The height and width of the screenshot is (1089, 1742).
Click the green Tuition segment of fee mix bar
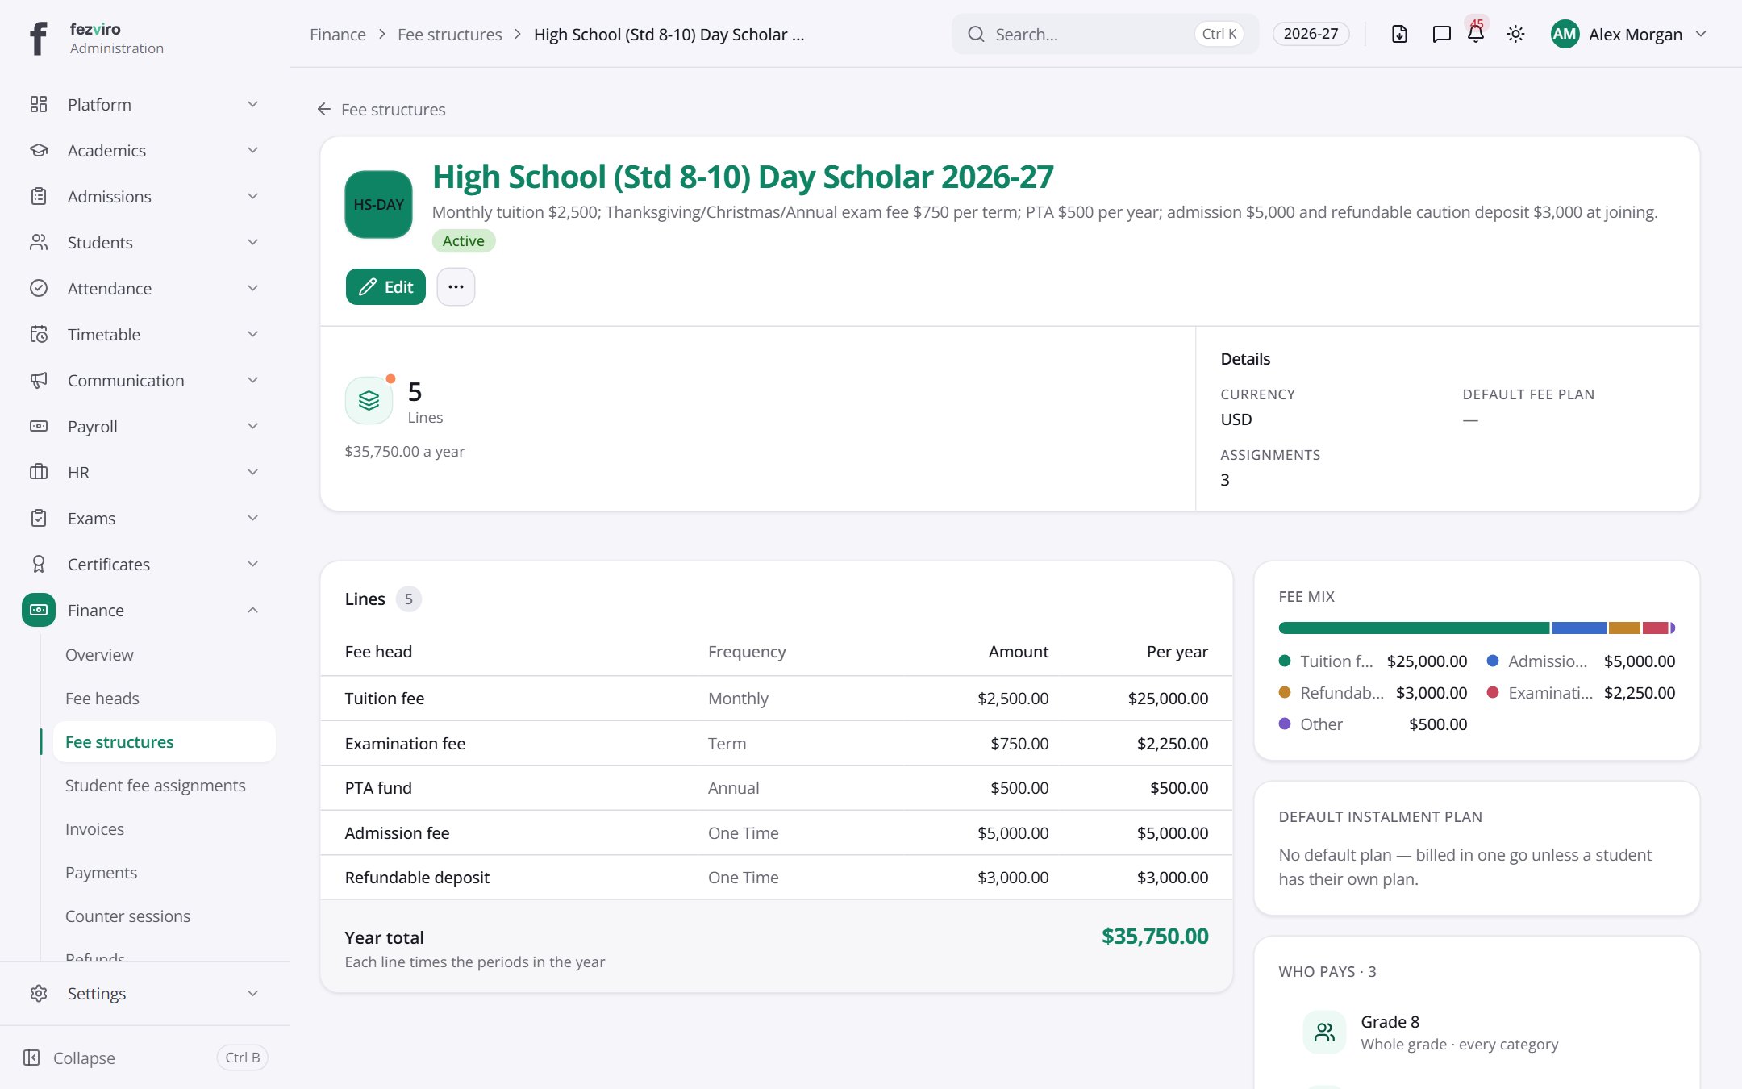click(1414, 628)
